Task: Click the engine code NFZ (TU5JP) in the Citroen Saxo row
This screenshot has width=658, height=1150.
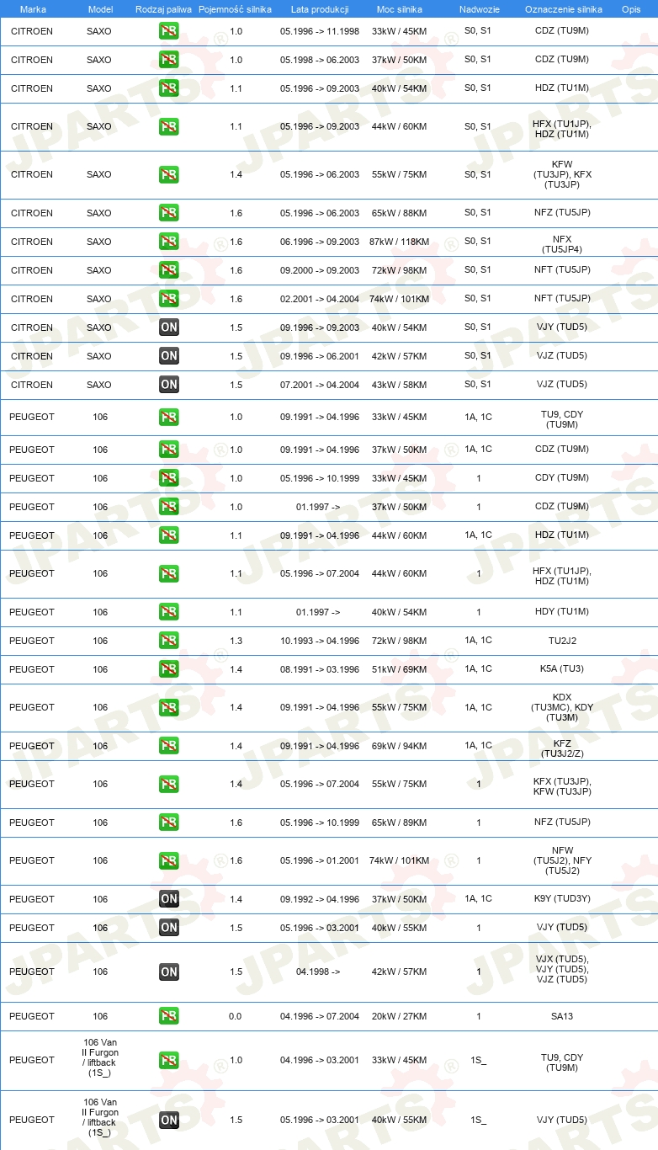Action: click(562, 213)
